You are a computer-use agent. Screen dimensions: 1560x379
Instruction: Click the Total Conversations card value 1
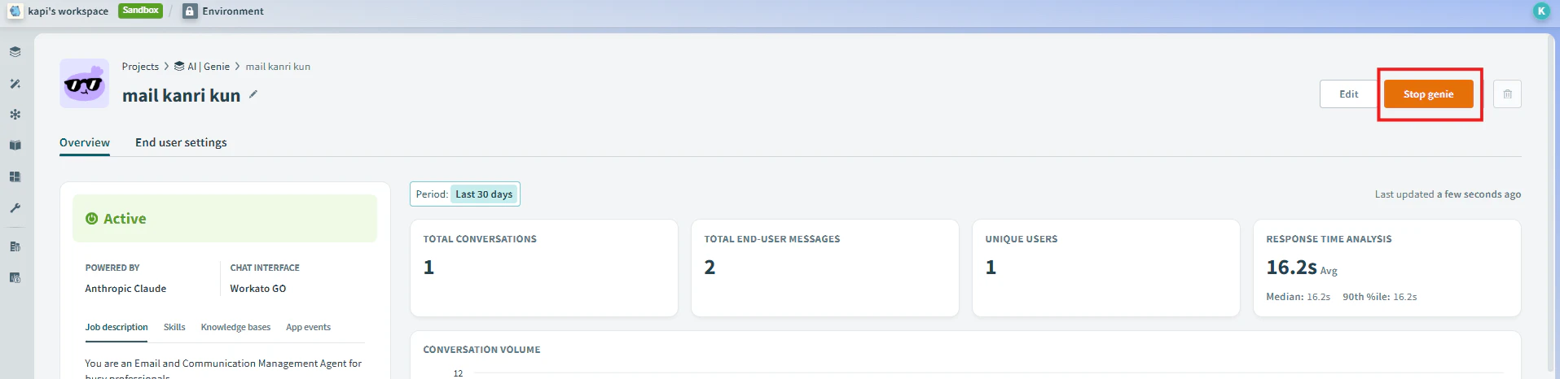(x=428, y=268)
